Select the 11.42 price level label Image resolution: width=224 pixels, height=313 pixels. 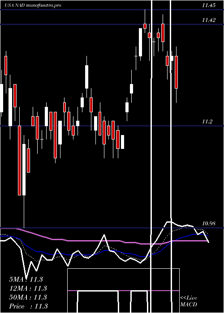click(x=209, y=20)
